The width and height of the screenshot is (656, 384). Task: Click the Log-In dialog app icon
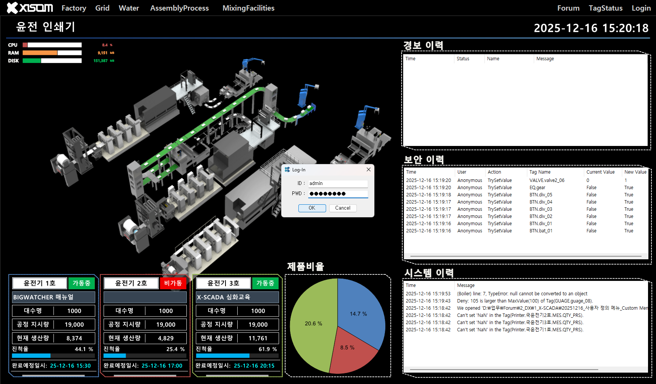[x=287, y=170]
